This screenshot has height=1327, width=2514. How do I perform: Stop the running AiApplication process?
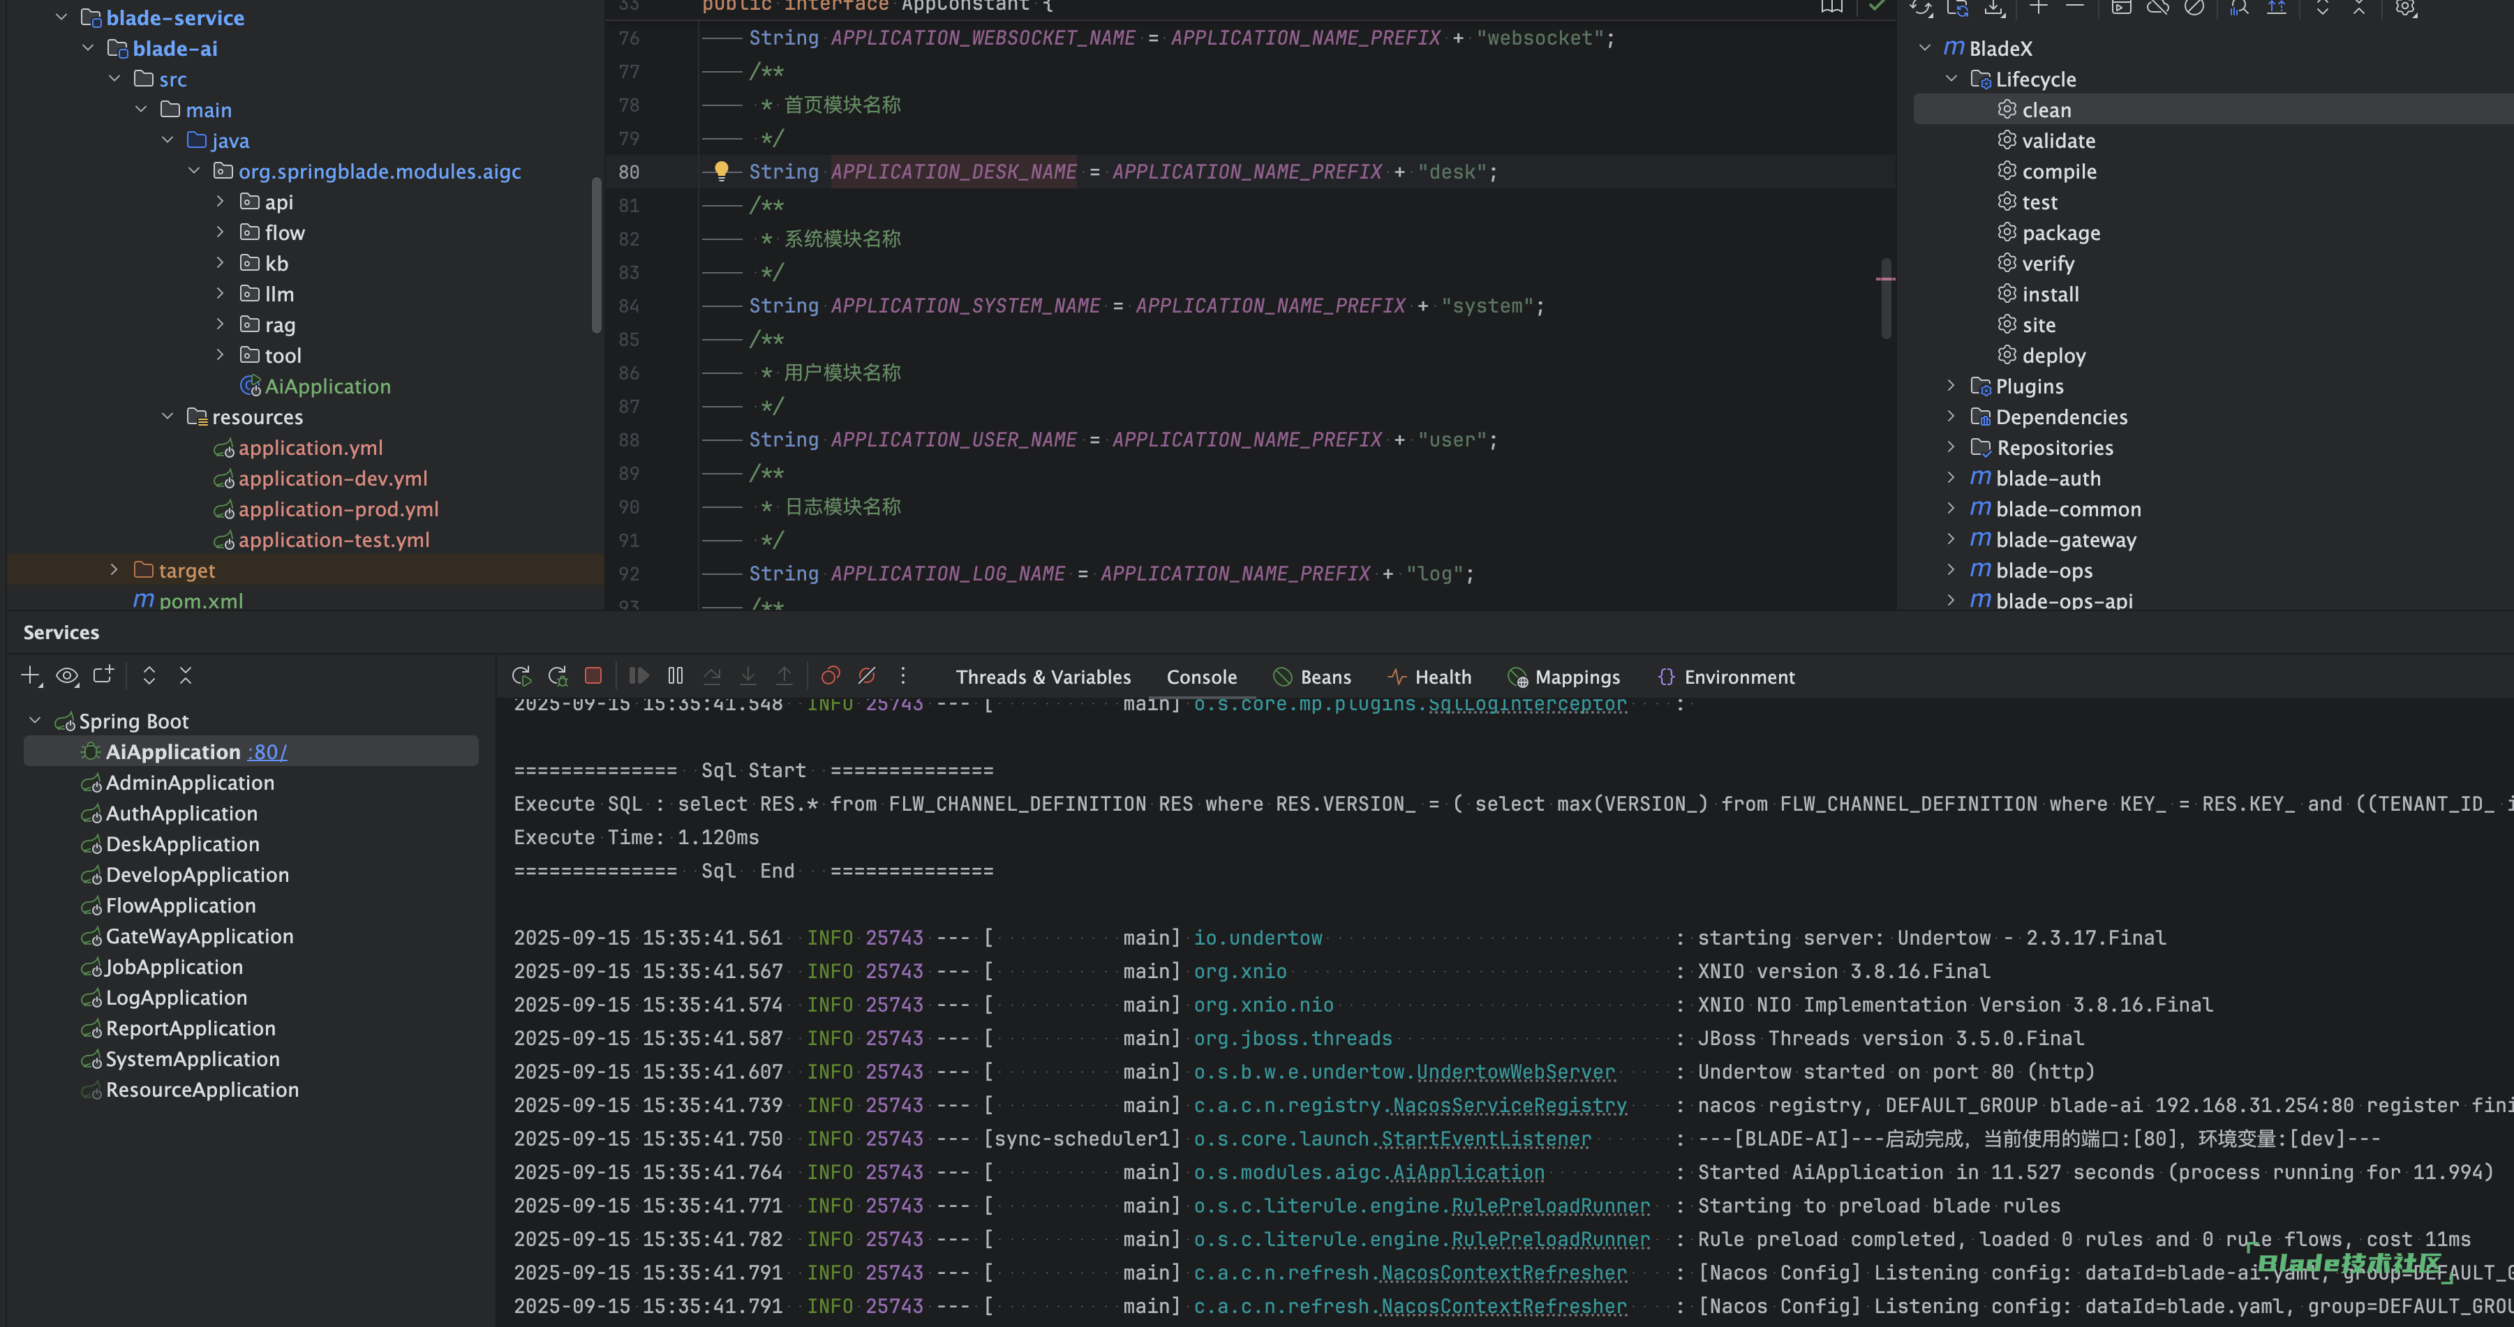[x=593, y=675]
